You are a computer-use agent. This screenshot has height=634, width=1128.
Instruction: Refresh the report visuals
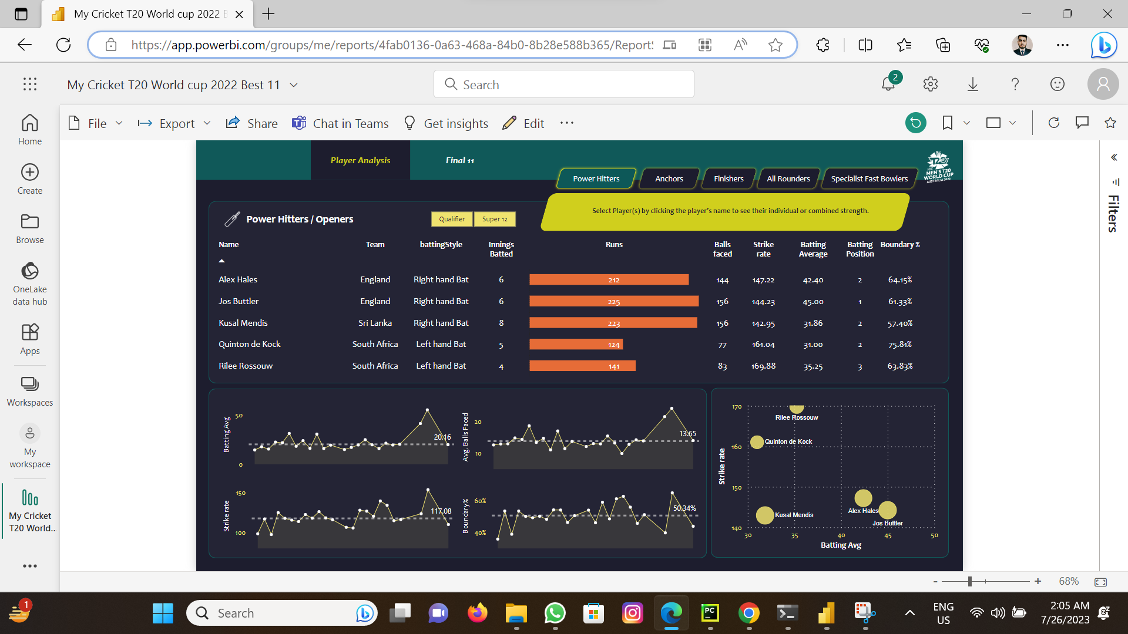[1054, 123]
